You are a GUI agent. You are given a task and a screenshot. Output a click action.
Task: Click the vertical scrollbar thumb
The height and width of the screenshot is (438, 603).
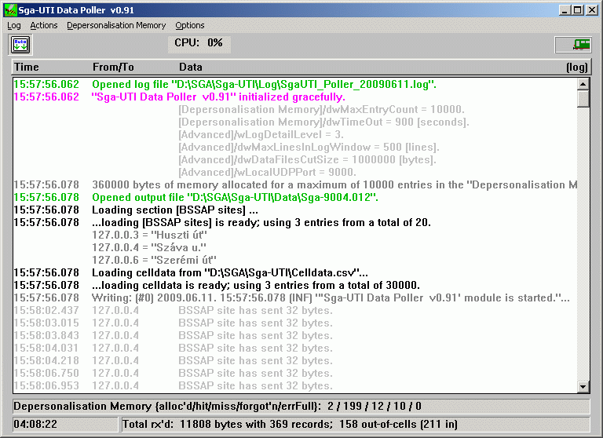583,99
